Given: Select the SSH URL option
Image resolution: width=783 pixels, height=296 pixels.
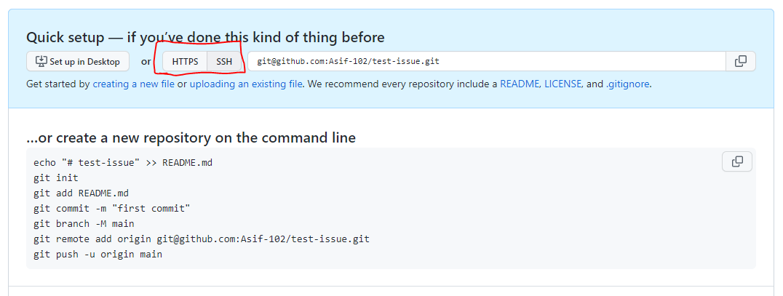Looking at the screenshot, I should 224,62.
